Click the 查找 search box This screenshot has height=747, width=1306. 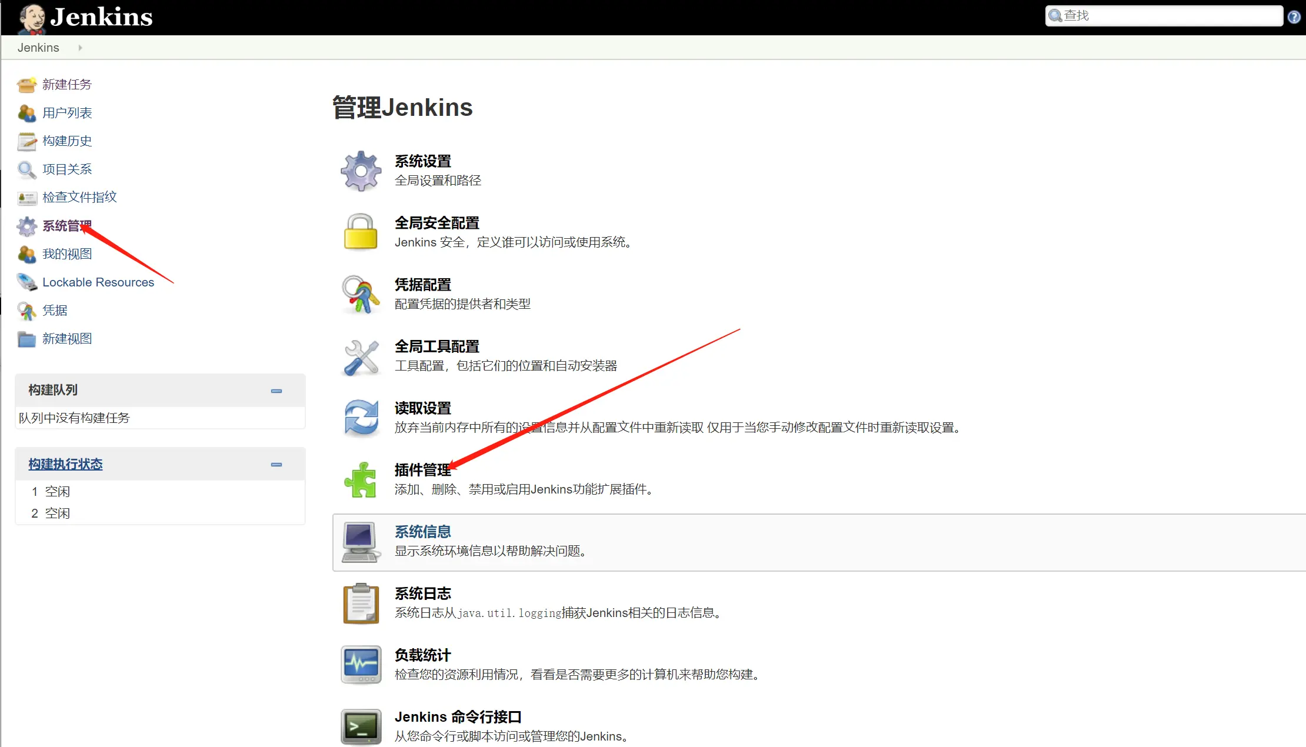[1171, 16]
